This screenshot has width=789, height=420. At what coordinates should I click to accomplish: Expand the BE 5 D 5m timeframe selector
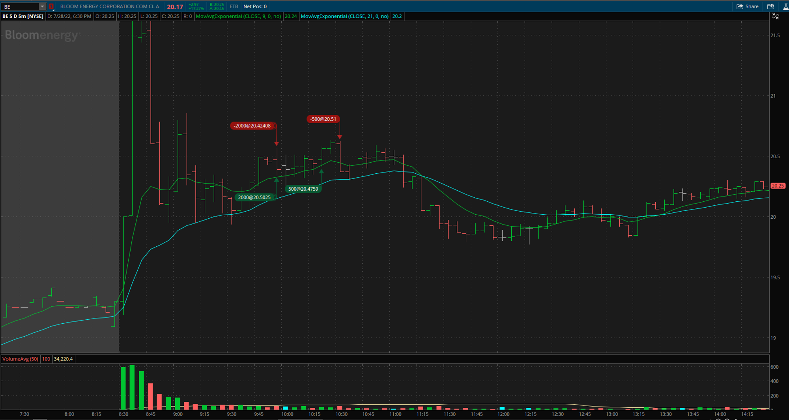pos(23,17)
